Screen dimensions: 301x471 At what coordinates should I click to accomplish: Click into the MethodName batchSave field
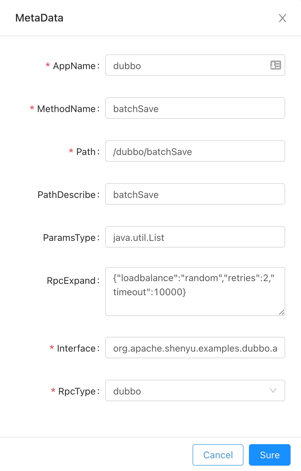click(x=195, y=108)
